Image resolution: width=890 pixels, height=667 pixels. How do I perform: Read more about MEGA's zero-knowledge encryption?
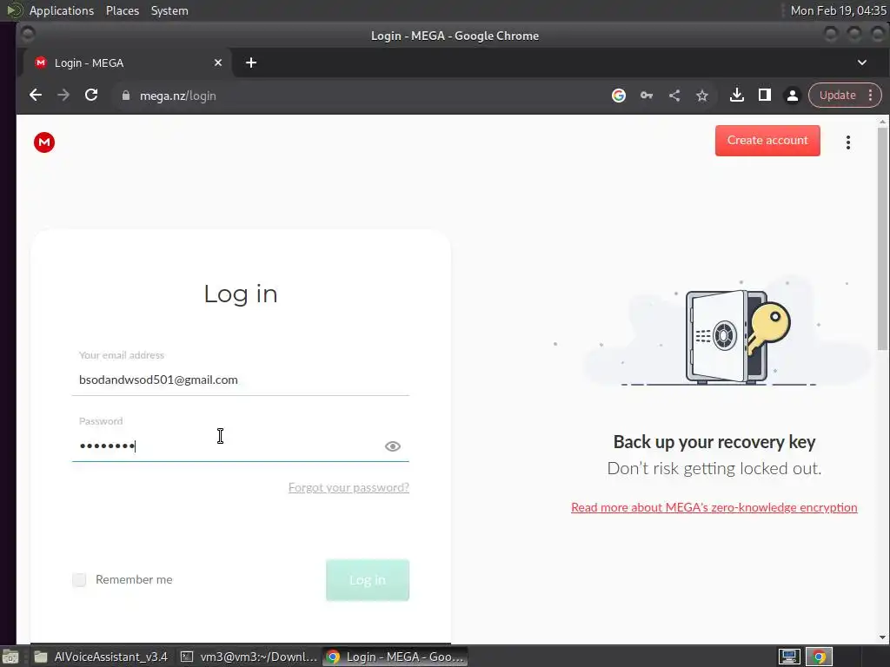714,507
